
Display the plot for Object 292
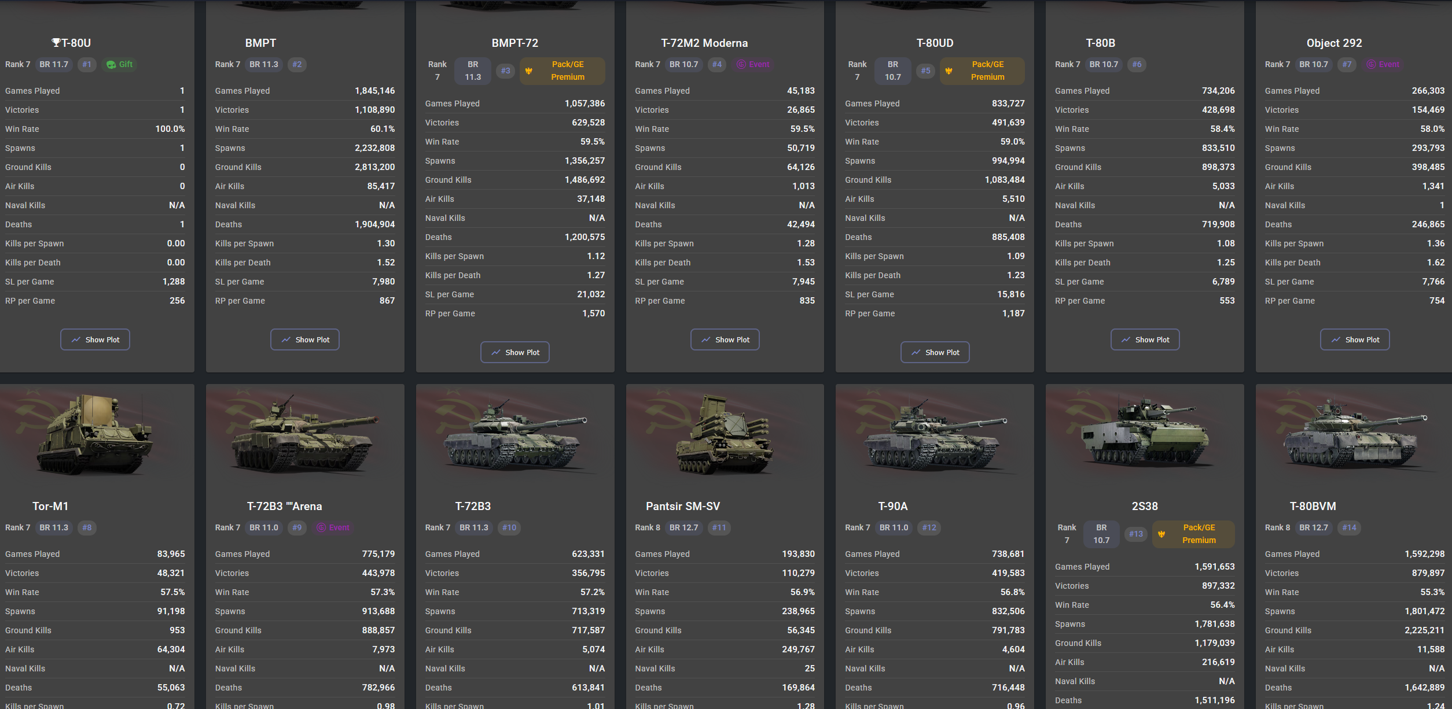click(1355, 339)
